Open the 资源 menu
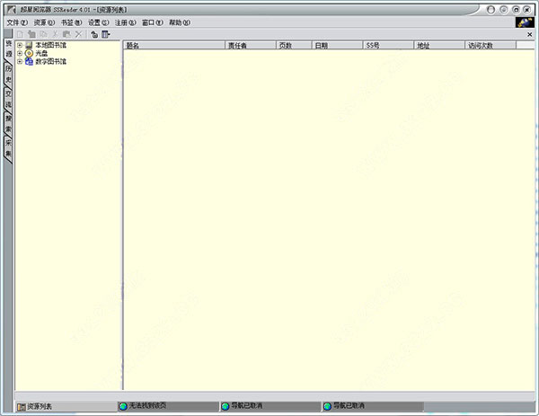 [x=44, y=22]
